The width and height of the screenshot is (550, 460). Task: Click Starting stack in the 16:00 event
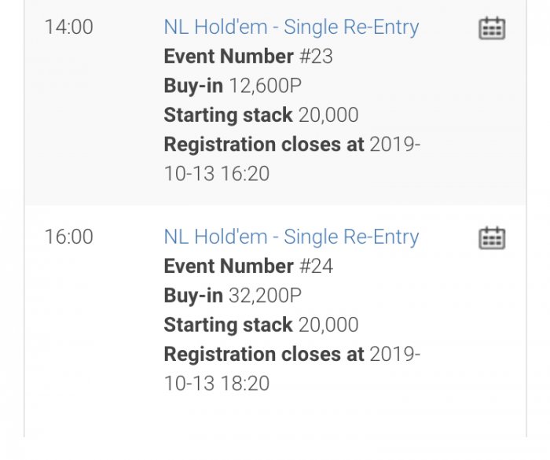coord(228,325)
